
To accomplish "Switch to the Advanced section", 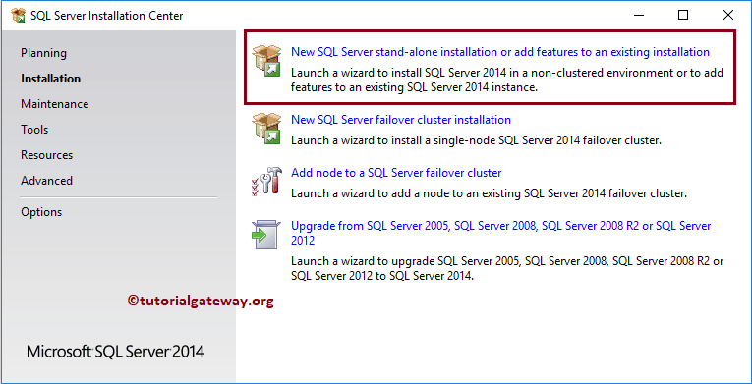I will 46,181.
